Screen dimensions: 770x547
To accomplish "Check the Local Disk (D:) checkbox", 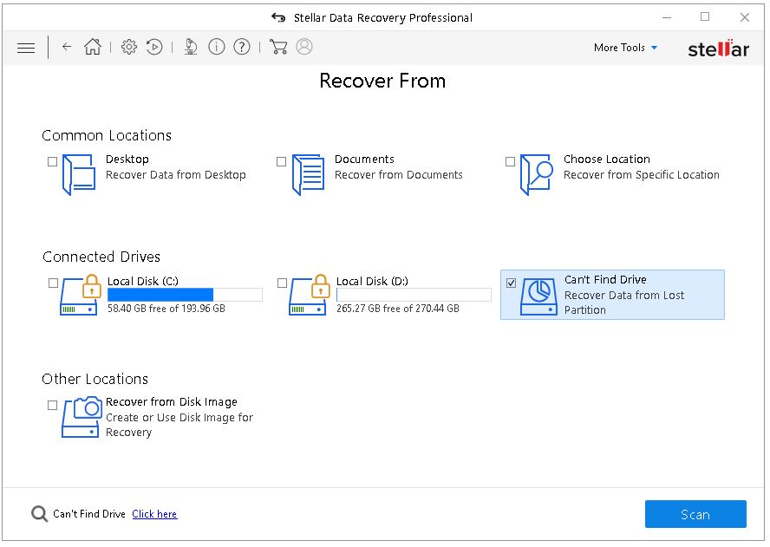I will tap(283, 283).
